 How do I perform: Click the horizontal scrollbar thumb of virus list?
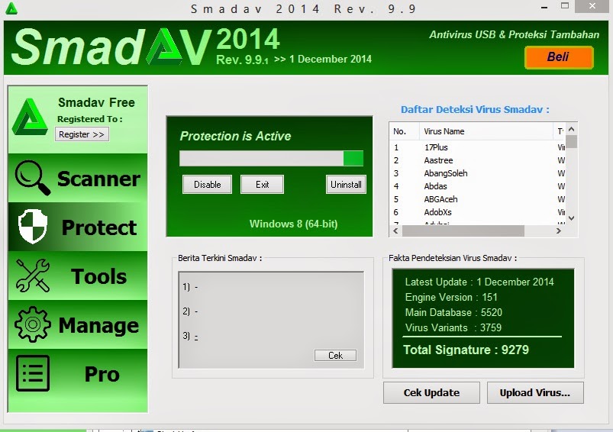point(463,231)
